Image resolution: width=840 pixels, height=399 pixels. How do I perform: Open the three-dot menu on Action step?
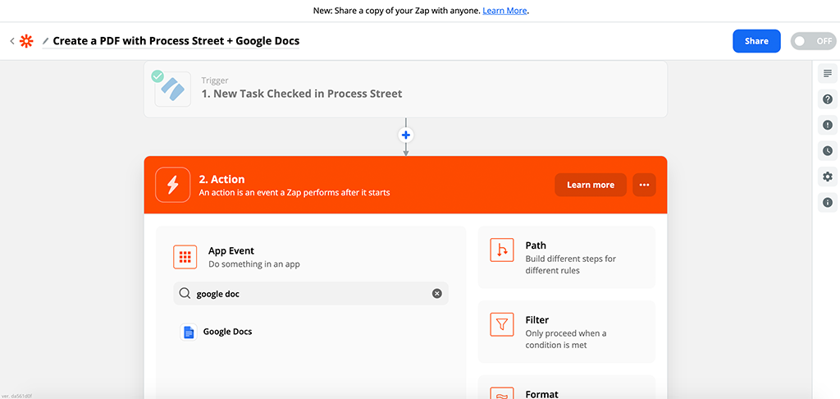tap(644, 185)
